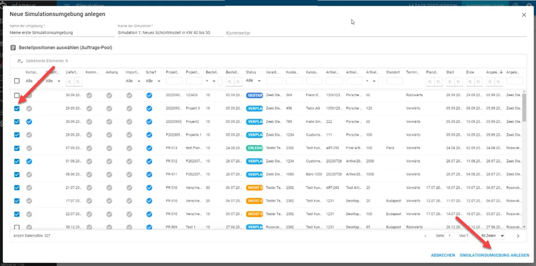
Task: Click the clipboard icon beside Bestellpositionen auswählen
Action: click(13, 48)
